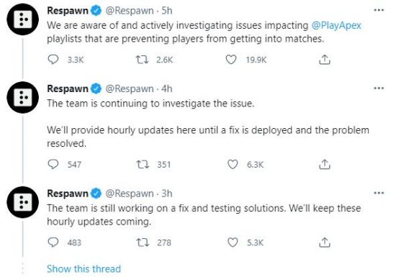Open more options on the 4h tweet
The width and height of the screenshot is (396, 277).
(379, 88)
